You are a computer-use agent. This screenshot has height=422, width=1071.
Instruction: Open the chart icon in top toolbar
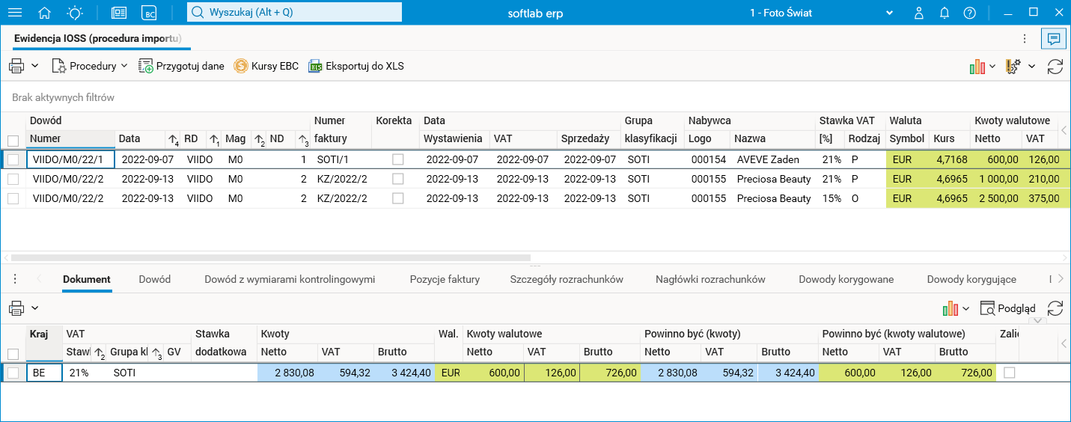click(x=977, y=67)
